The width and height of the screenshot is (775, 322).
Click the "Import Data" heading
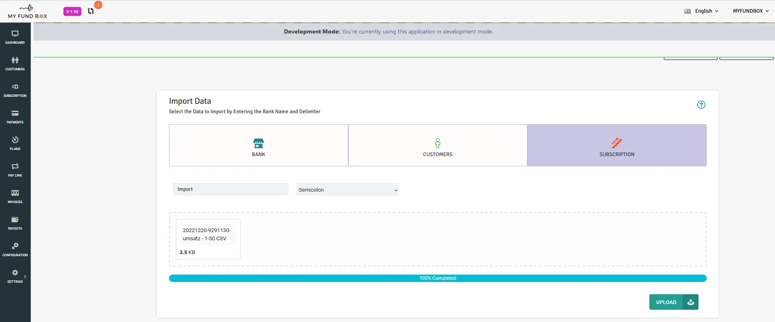click(x=190, y=101)
